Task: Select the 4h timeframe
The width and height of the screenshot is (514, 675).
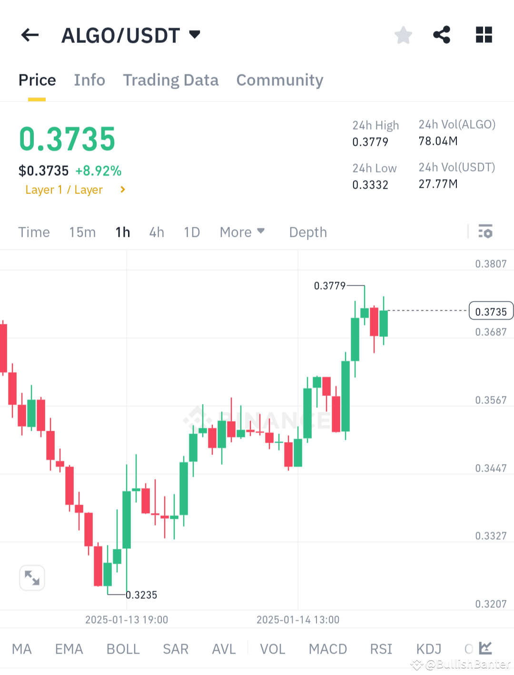Action: (x=157, y=232)
